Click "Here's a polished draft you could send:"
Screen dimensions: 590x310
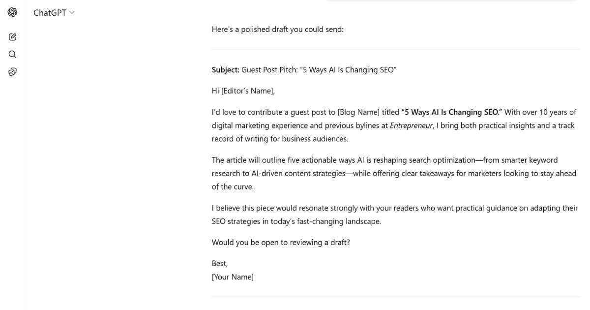click(278, 29)
